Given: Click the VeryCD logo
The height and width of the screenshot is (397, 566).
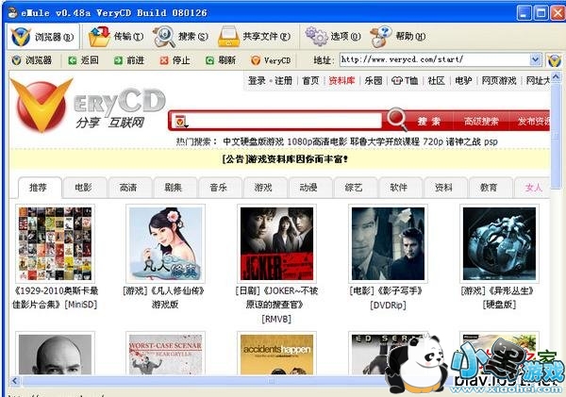Looking at the screenshot, I should click(87, 106).
